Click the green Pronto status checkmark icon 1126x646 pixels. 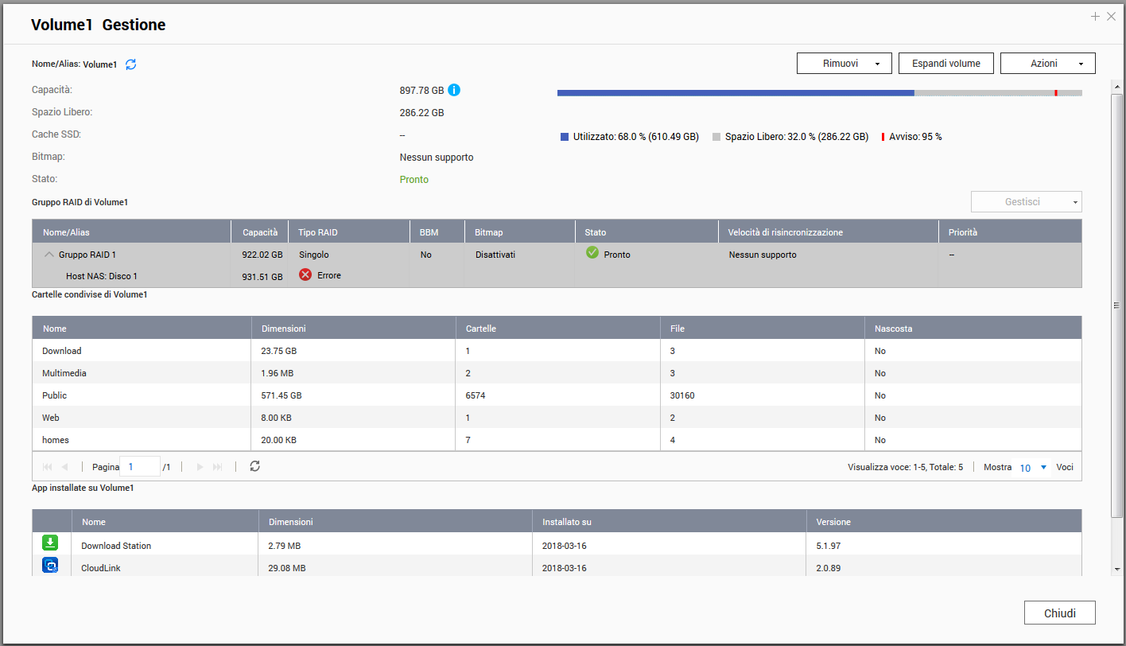point(592,253)
